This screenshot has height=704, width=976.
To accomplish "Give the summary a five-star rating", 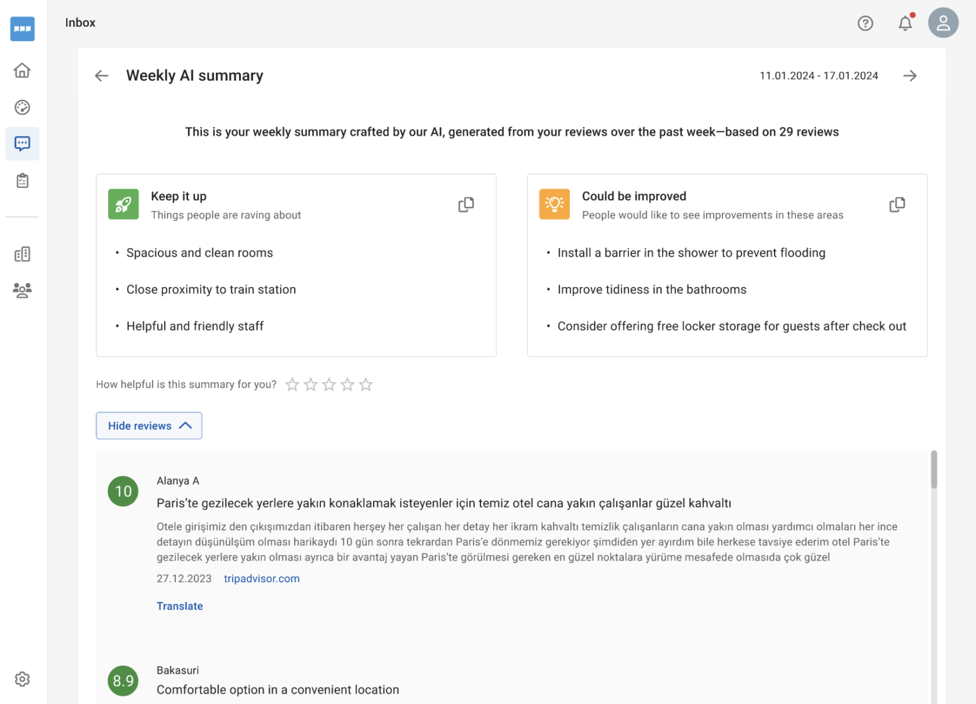I will point(365,384).
